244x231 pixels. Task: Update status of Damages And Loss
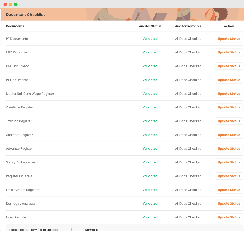tap(229, 204)
